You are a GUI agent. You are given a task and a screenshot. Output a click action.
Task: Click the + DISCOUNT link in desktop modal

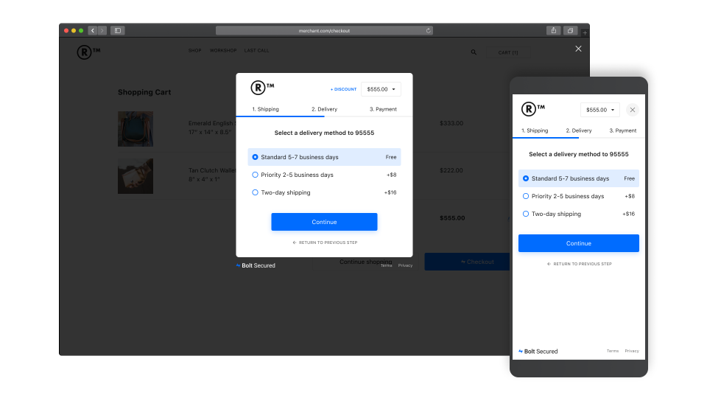[x=344, y=89]
